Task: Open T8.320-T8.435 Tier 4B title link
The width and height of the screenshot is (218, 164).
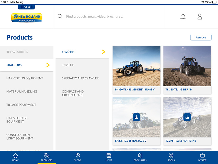Action: click(179, 89)
